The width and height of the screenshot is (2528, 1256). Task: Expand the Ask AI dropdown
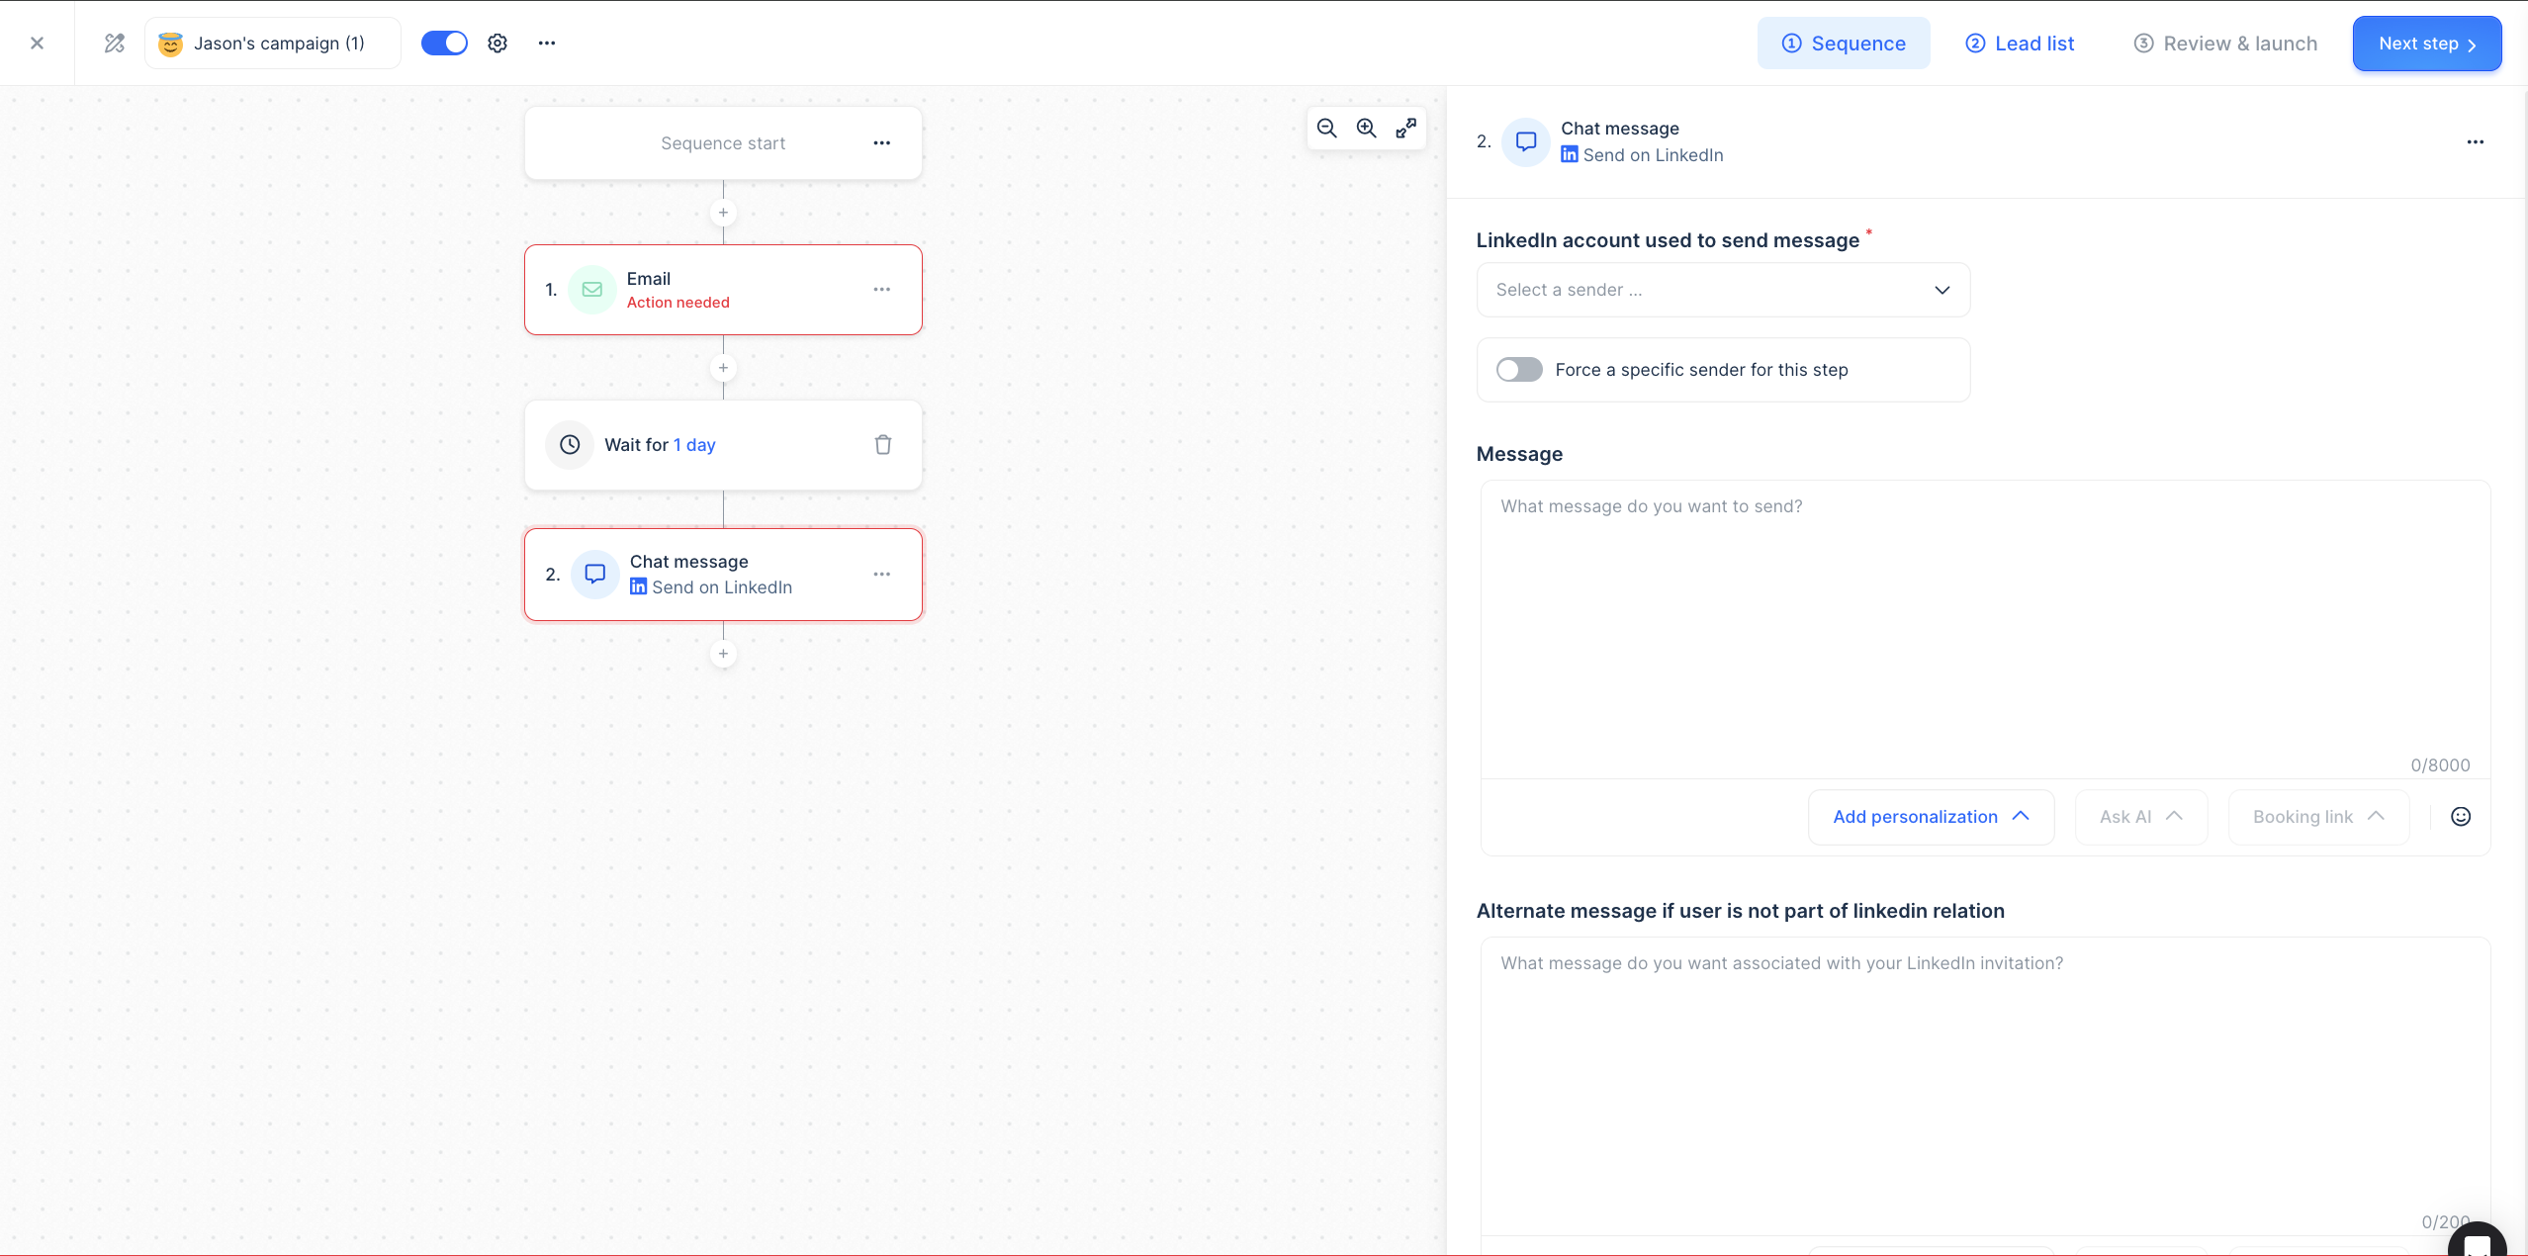point(2140,817)
